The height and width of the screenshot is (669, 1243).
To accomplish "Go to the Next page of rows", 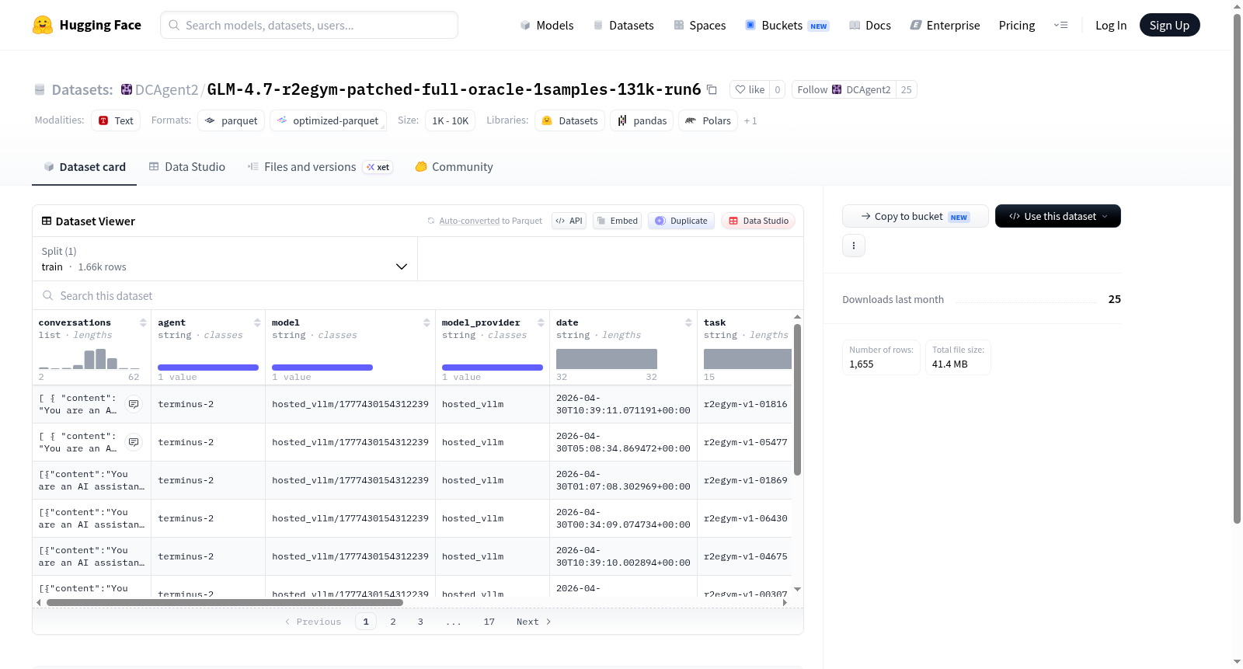I will coord(534,622).
